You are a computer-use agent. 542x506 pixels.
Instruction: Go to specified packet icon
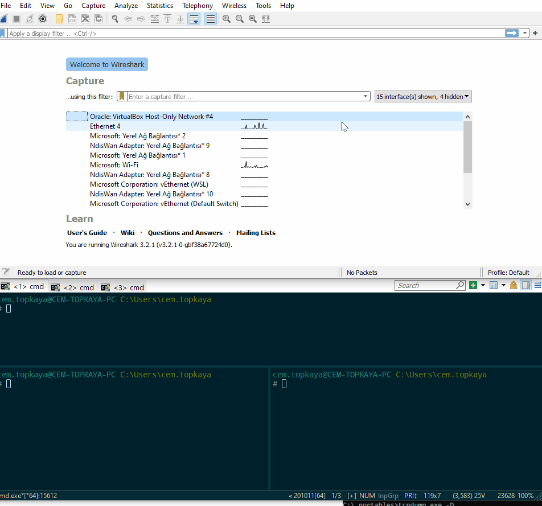point(154,19)
